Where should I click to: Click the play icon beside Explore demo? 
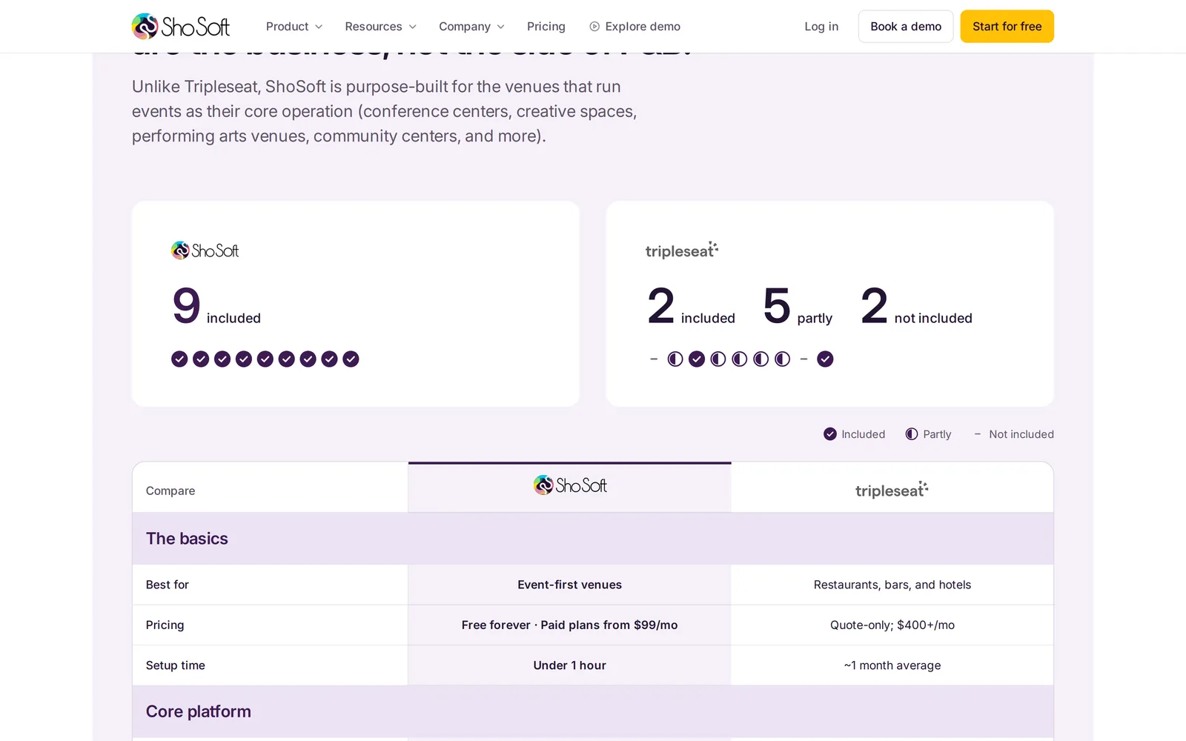[x=594, y=27]
